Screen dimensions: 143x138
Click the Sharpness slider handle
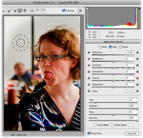point(113,87)
